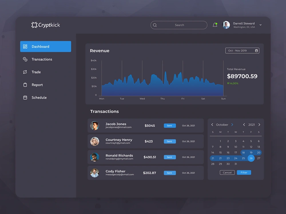Click Ronald Richards's avatar

point(95,157)
